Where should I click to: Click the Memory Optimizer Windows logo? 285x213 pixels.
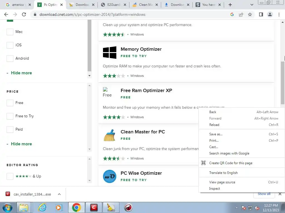coord(110,52)
